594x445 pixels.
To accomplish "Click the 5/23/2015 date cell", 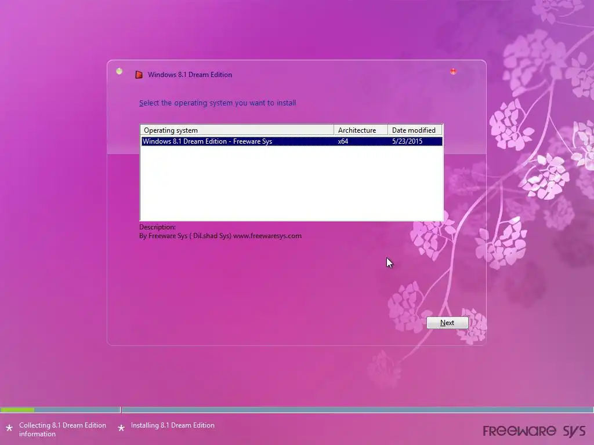I will [407, 141].
